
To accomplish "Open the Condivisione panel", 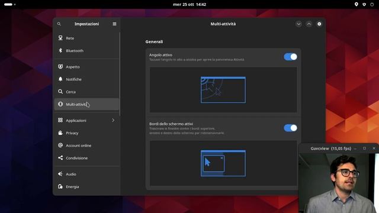I will coord(87,158).
